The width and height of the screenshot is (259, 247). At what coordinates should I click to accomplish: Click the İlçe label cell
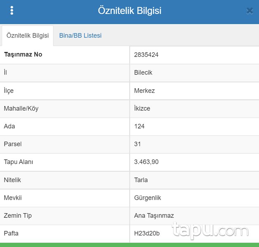(x=65, y=91)
